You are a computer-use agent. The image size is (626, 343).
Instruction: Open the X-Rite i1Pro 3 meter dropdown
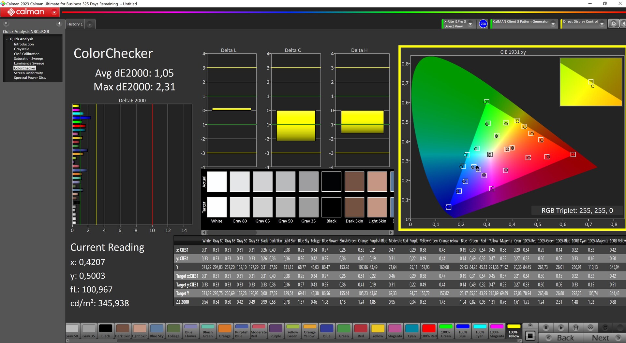click(x=470, y=24)
